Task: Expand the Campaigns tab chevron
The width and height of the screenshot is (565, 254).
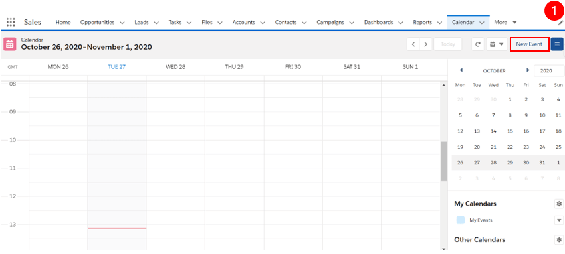Action: click(x=352, y=23)
